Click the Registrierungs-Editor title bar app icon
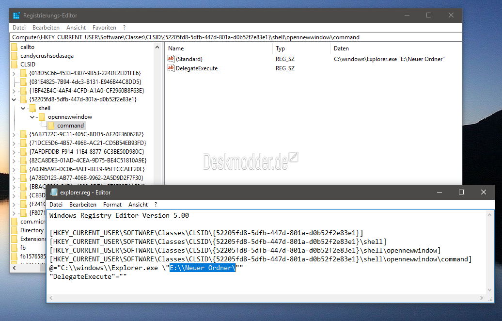This screenshot has width=502, height=321. [16, 16]
